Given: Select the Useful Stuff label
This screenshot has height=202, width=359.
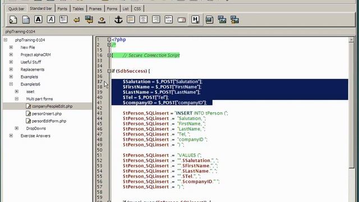Looking at the screenshot, I should tap(31, 62).
